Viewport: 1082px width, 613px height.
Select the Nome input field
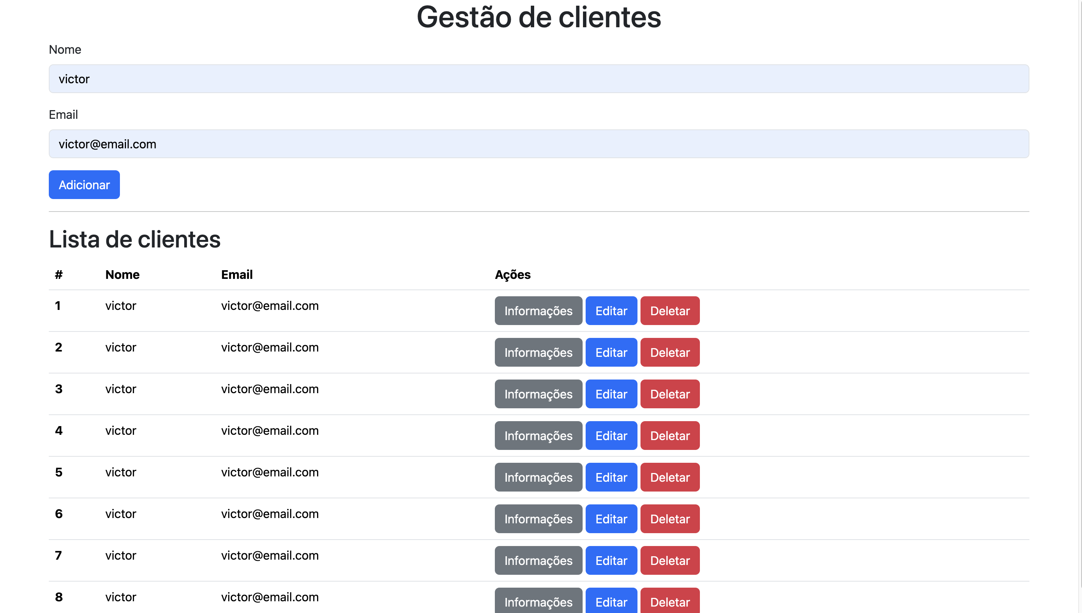tap(539, 79)
